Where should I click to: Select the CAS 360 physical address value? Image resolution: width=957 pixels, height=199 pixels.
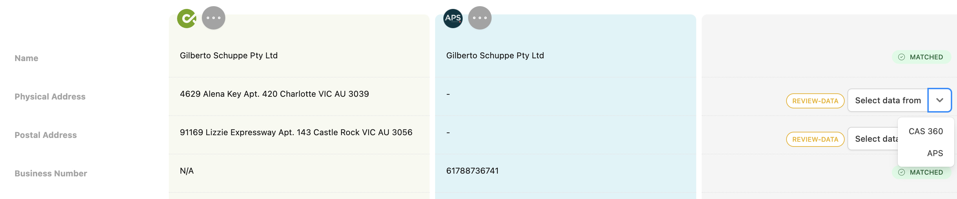(274, 94)
